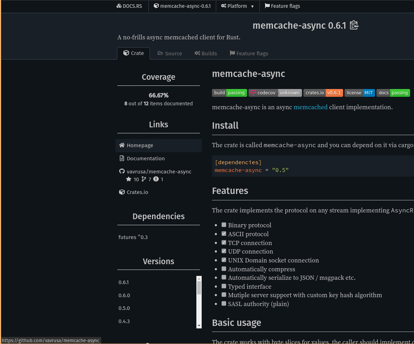The width and height of the screenshot is (414, 344).
Task: Toggle the TCP connection checkbox
Action: [x=224, y=243]
